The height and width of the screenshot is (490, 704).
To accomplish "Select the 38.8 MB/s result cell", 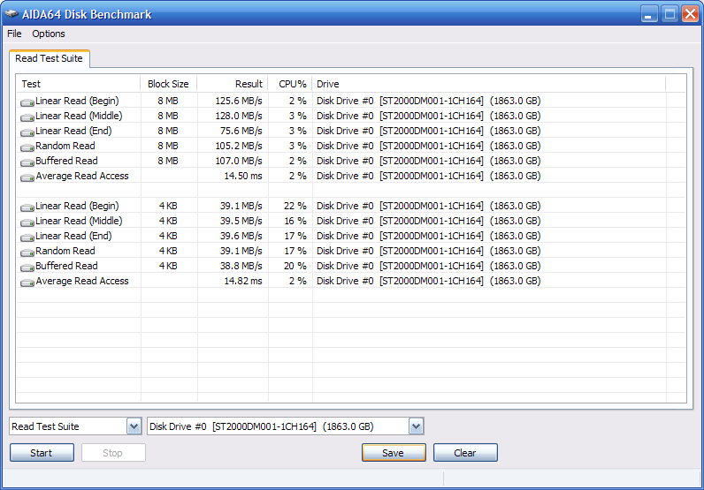I will coord(241,266).
